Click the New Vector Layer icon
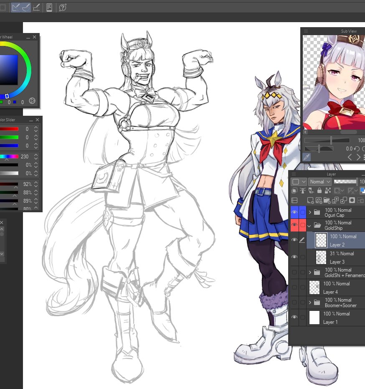The image size is (365, 389). 319,200
